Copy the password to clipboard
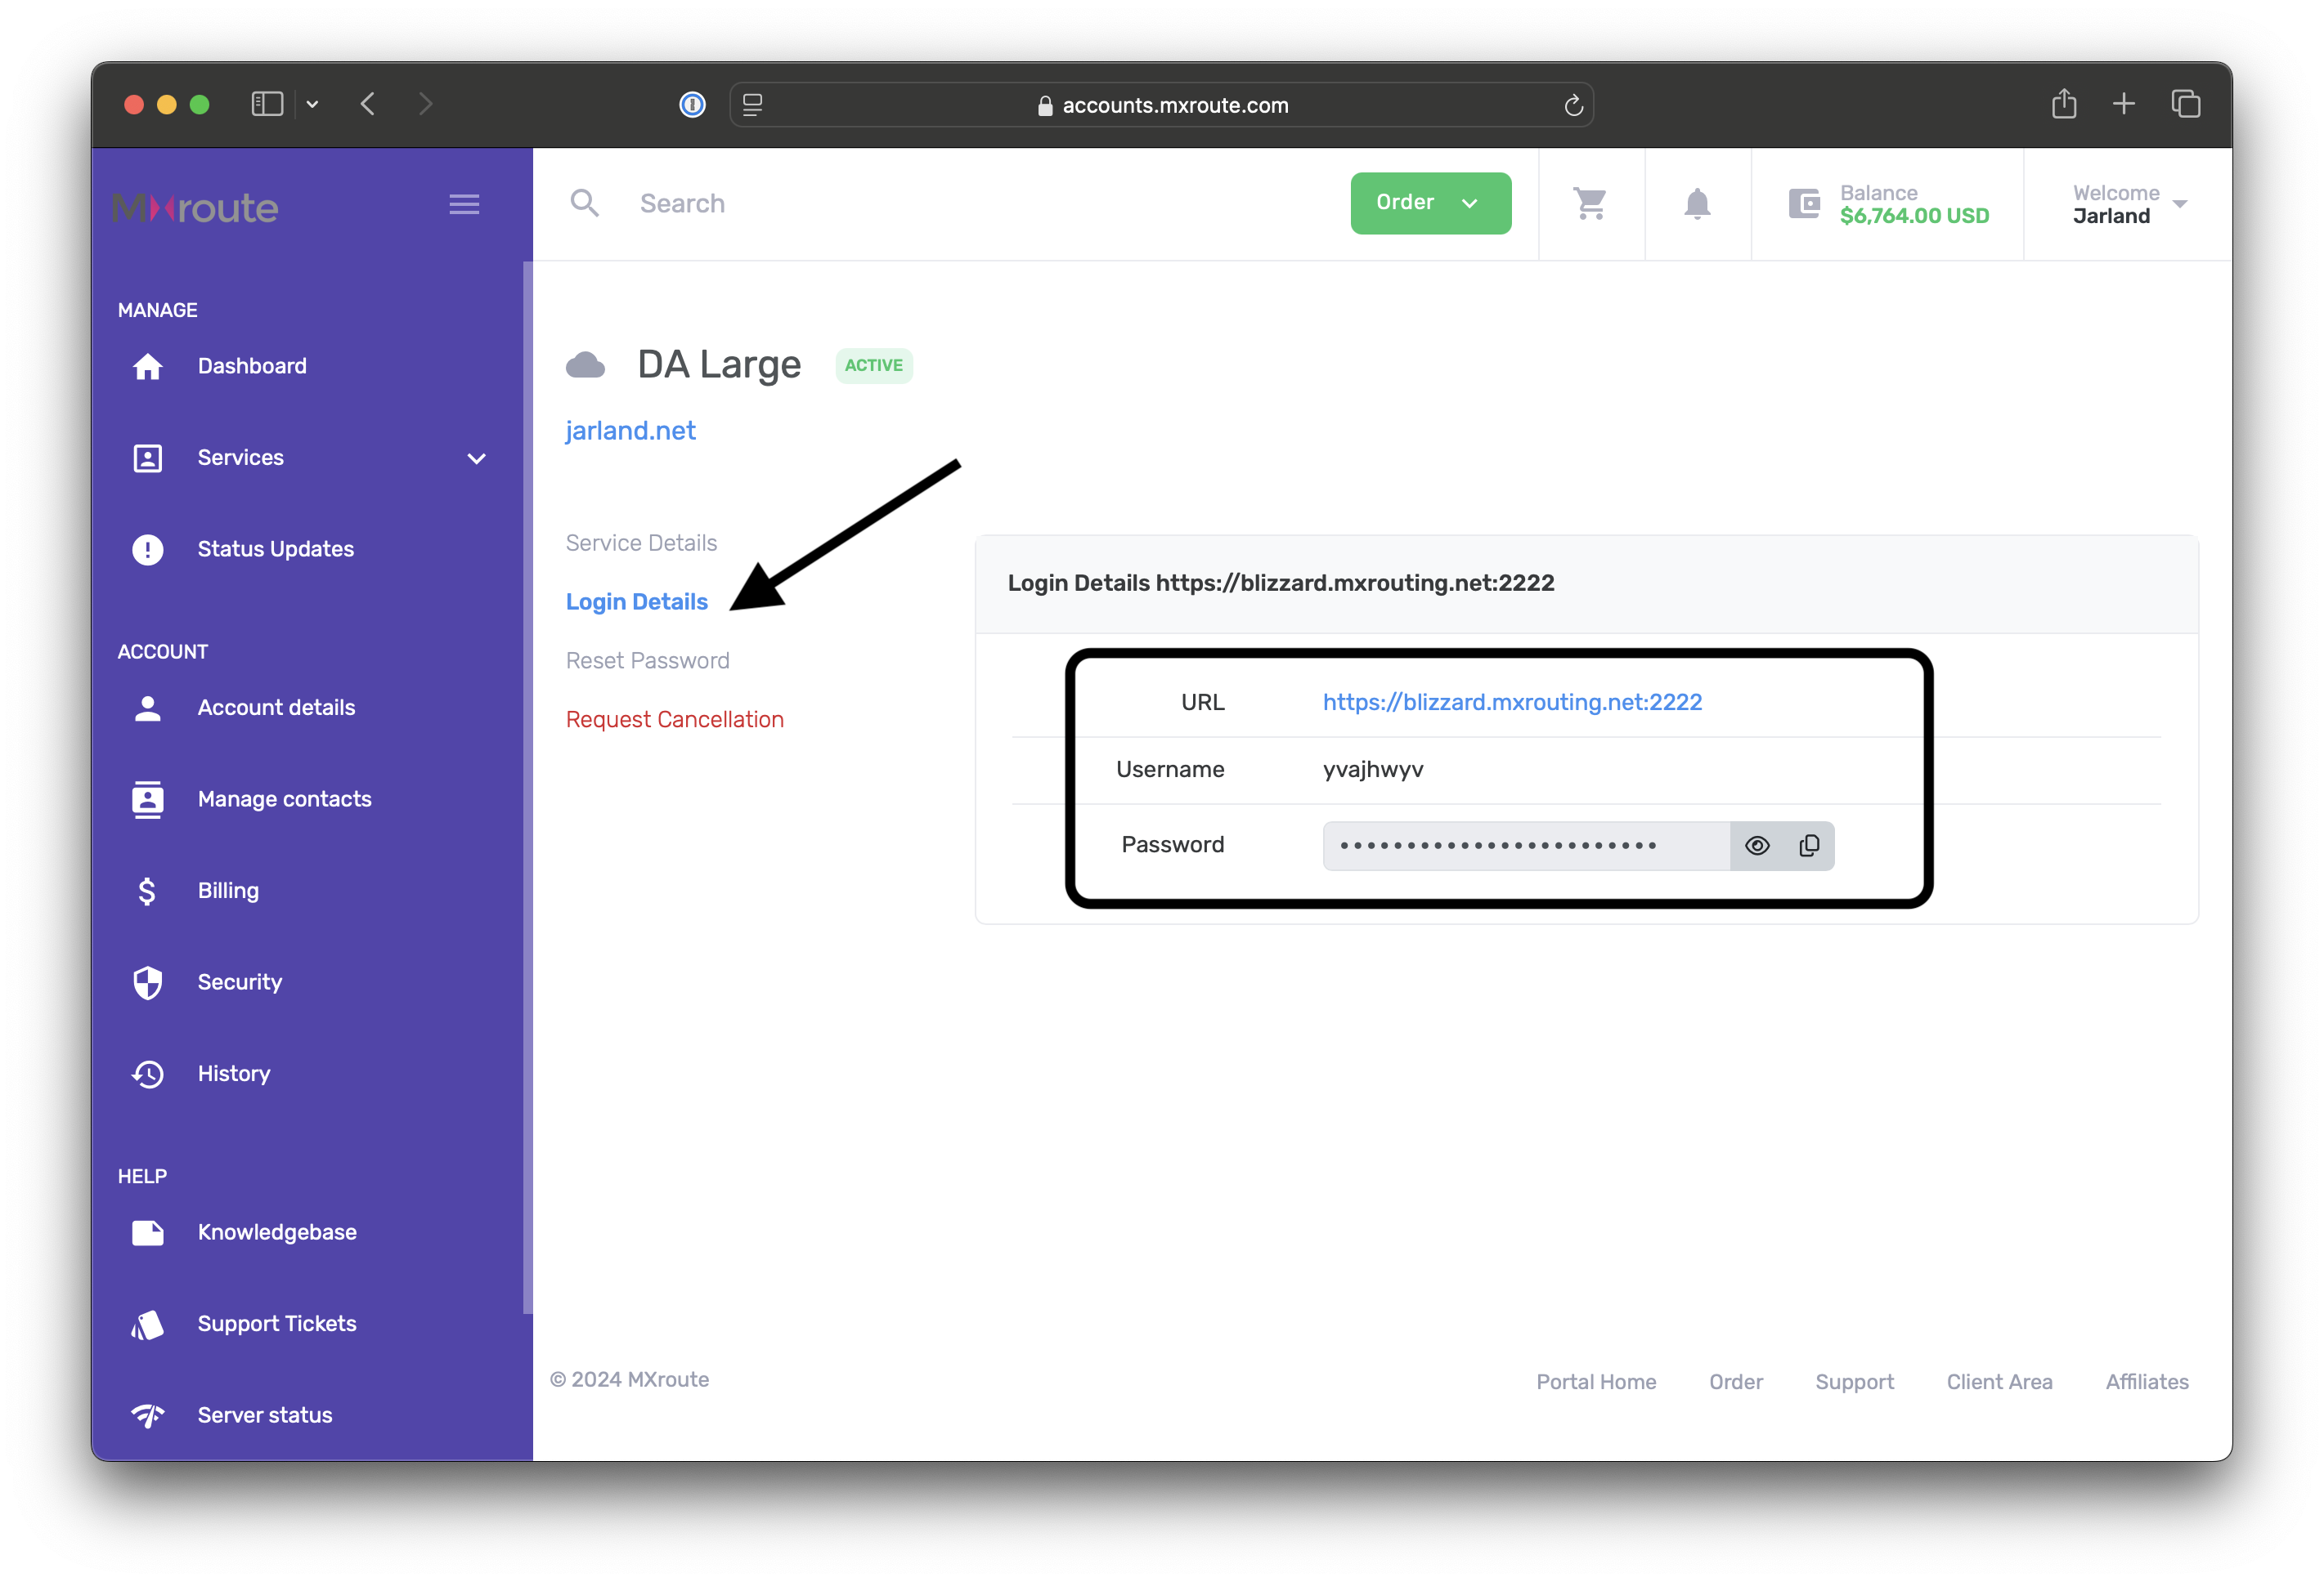Screen dimensions: 2324x1582 click(1809, 847)
